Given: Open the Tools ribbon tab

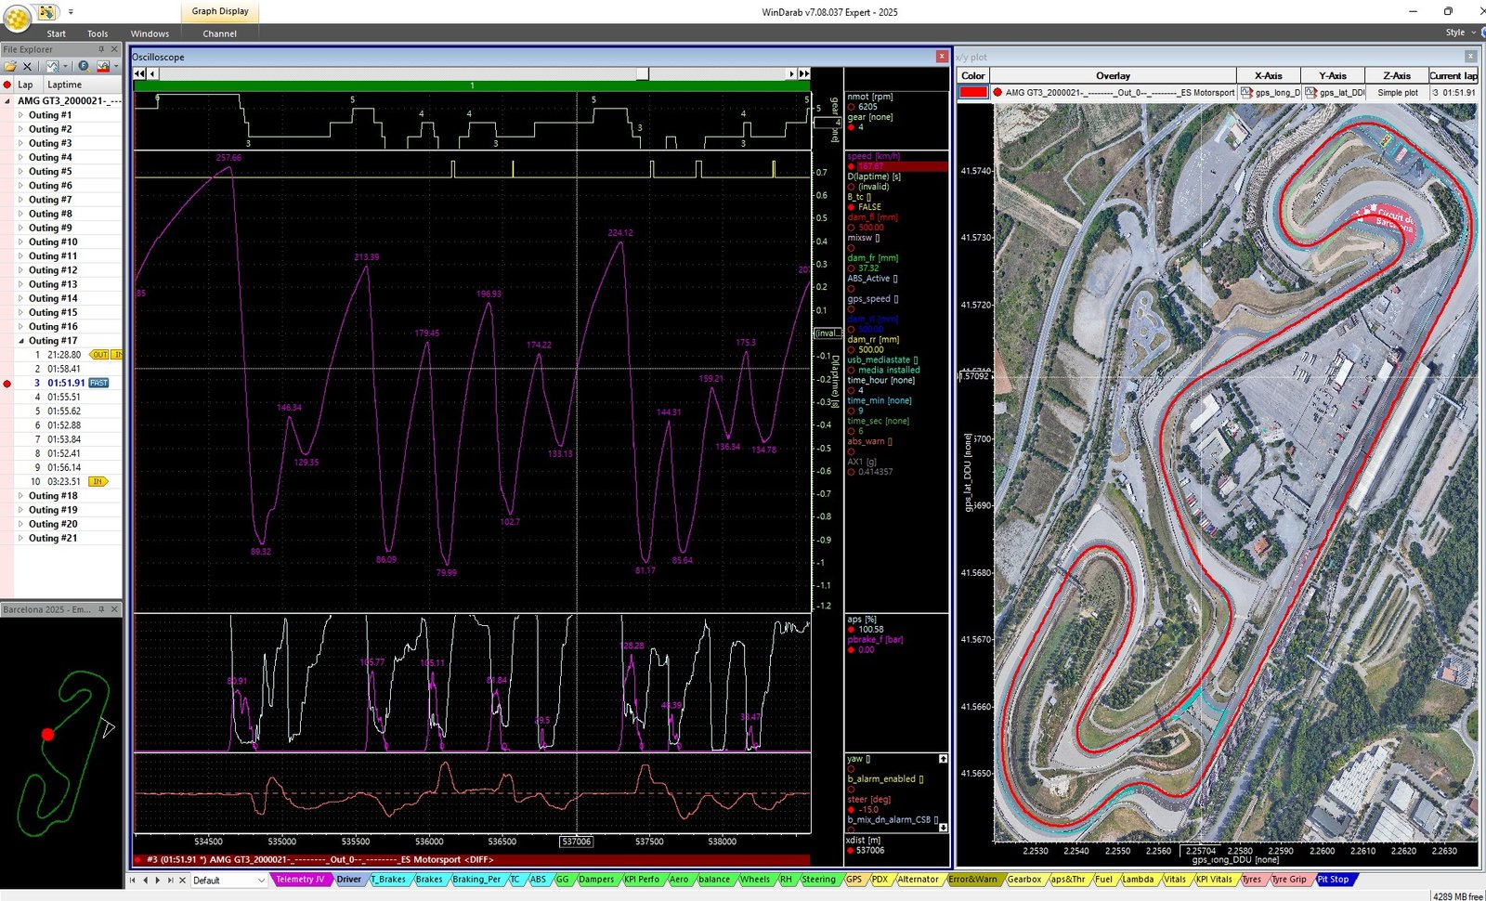Looking at the screenshot, I should (98, 33).
